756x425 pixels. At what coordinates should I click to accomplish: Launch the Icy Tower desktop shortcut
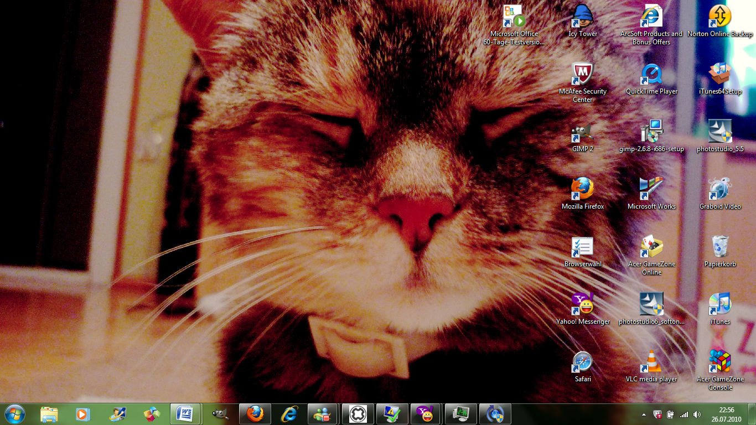click(x=583, y=22)
